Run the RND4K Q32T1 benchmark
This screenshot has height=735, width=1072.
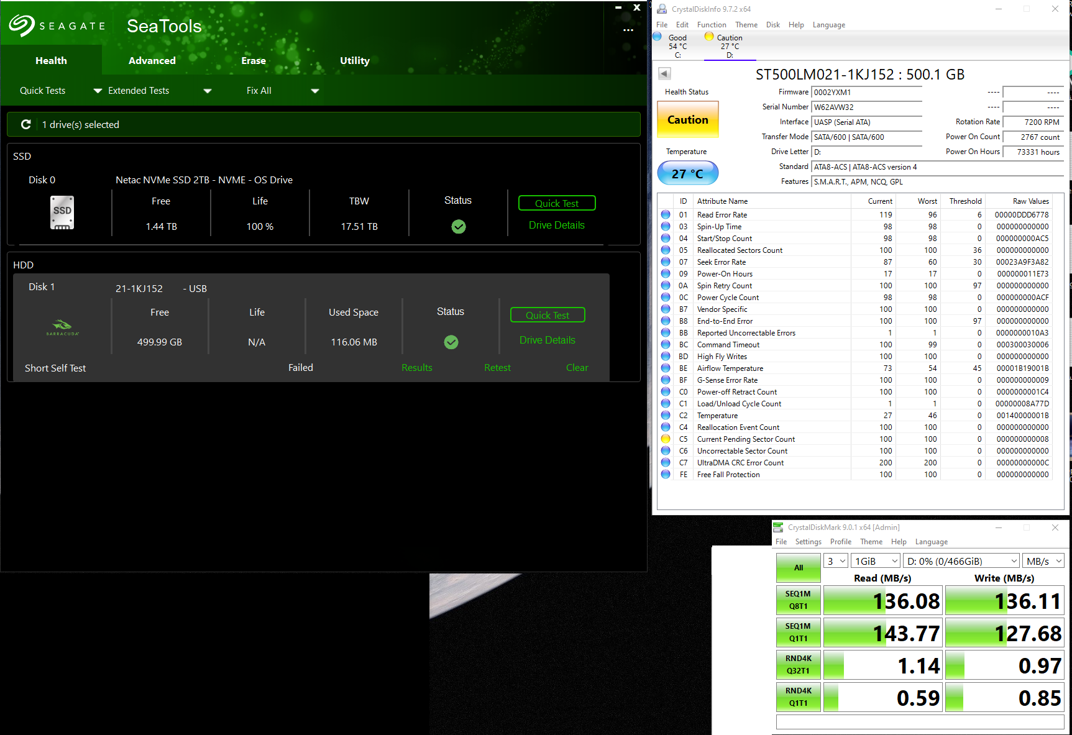point(799,665)
